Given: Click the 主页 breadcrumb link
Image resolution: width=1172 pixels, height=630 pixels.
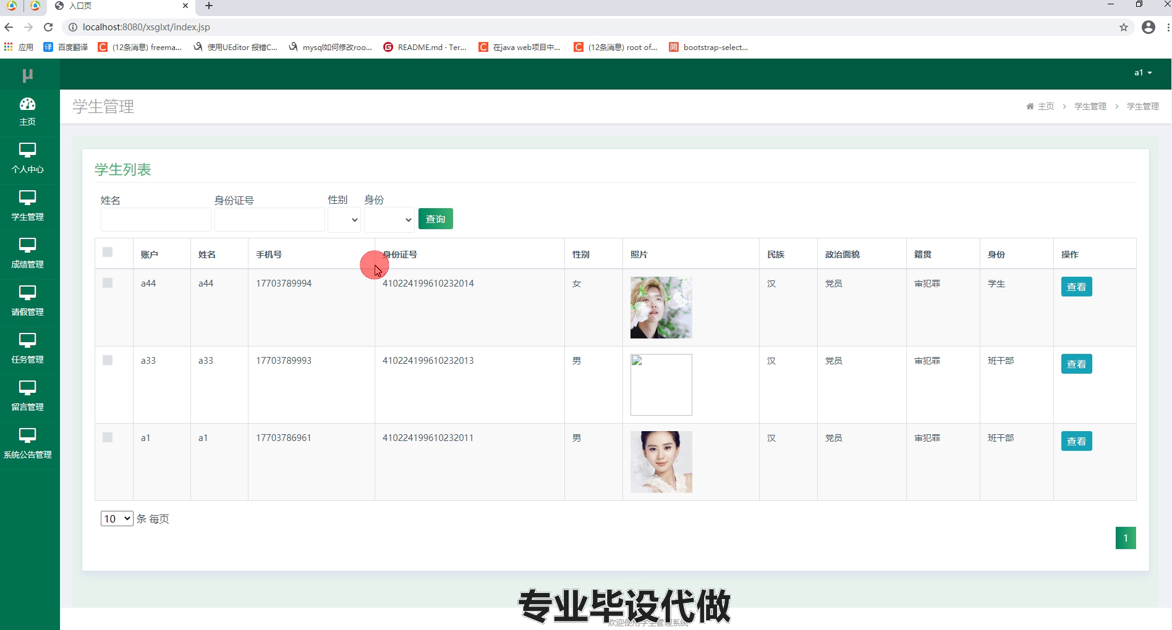Looking at the screenshot, I should [x=1040, y=106].
